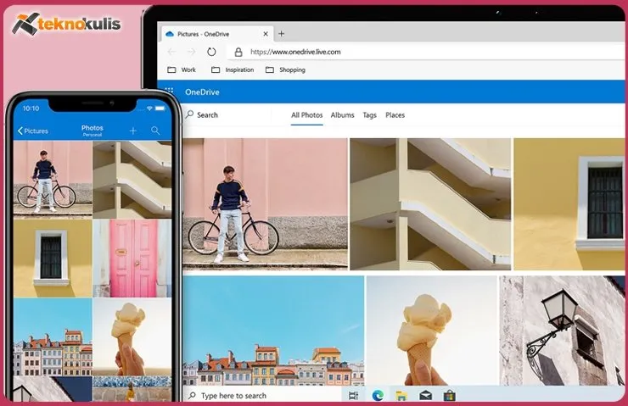Open File Explorer from the taskbar
This screenshot has width=628, height=406.
click(401, 396)
